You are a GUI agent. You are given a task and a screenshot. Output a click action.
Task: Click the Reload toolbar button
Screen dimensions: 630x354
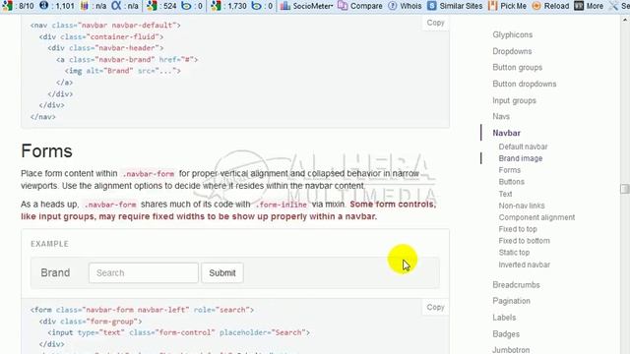pyautogui.click(x=550, y=6)
